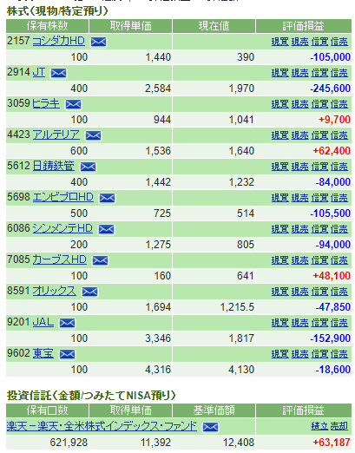Click the +62,400 profit value
Viewport: 355px width, 453px height.
coord(332,151)
